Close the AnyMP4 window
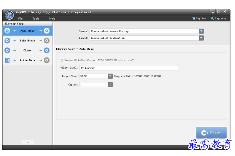Viewport: 235px width, 156px height. 225,11
